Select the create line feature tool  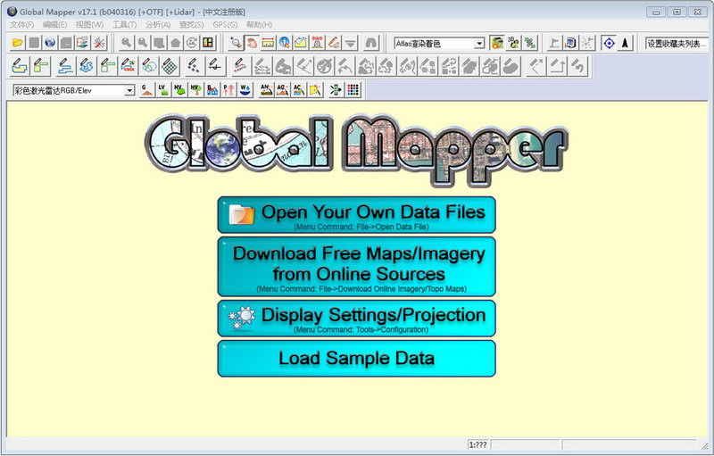(x=65, y=66)
